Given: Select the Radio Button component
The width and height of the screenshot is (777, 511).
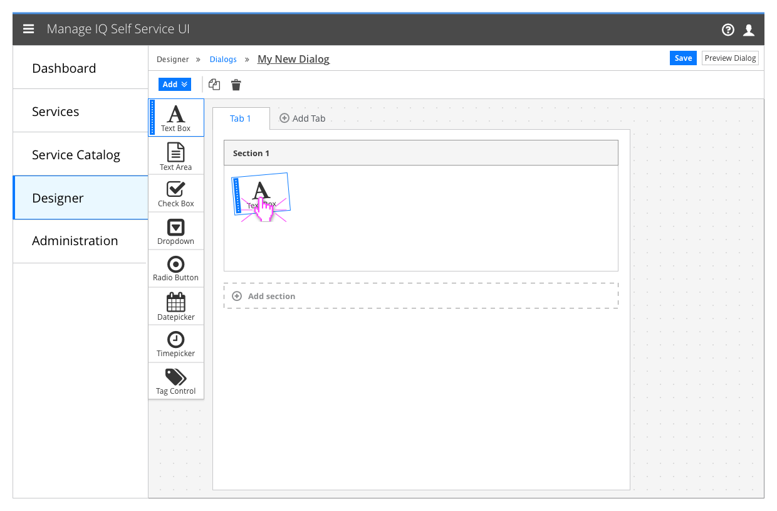Looking at the screenshot, I should [176, 268].
